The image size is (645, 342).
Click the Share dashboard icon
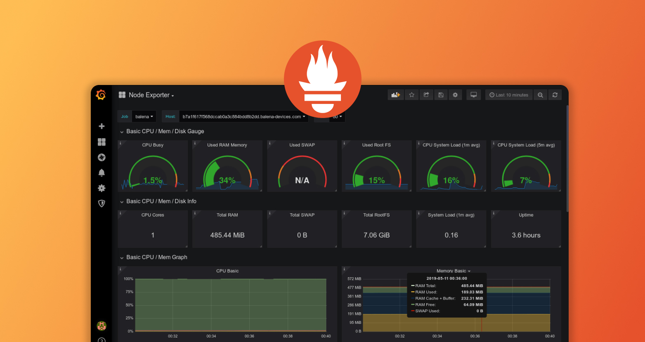click(426, 95)
